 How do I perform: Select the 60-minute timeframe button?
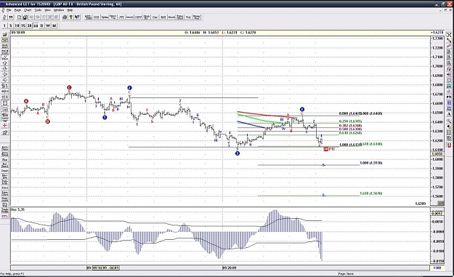pyautogui.click(x=36, y=25)
